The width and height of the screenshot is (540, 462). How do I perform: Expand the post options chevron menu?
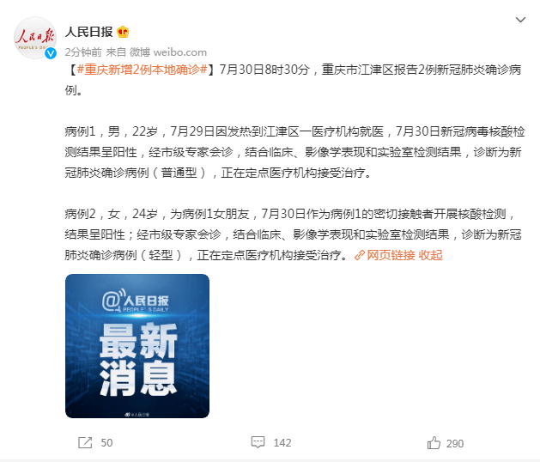coord(520,20)
